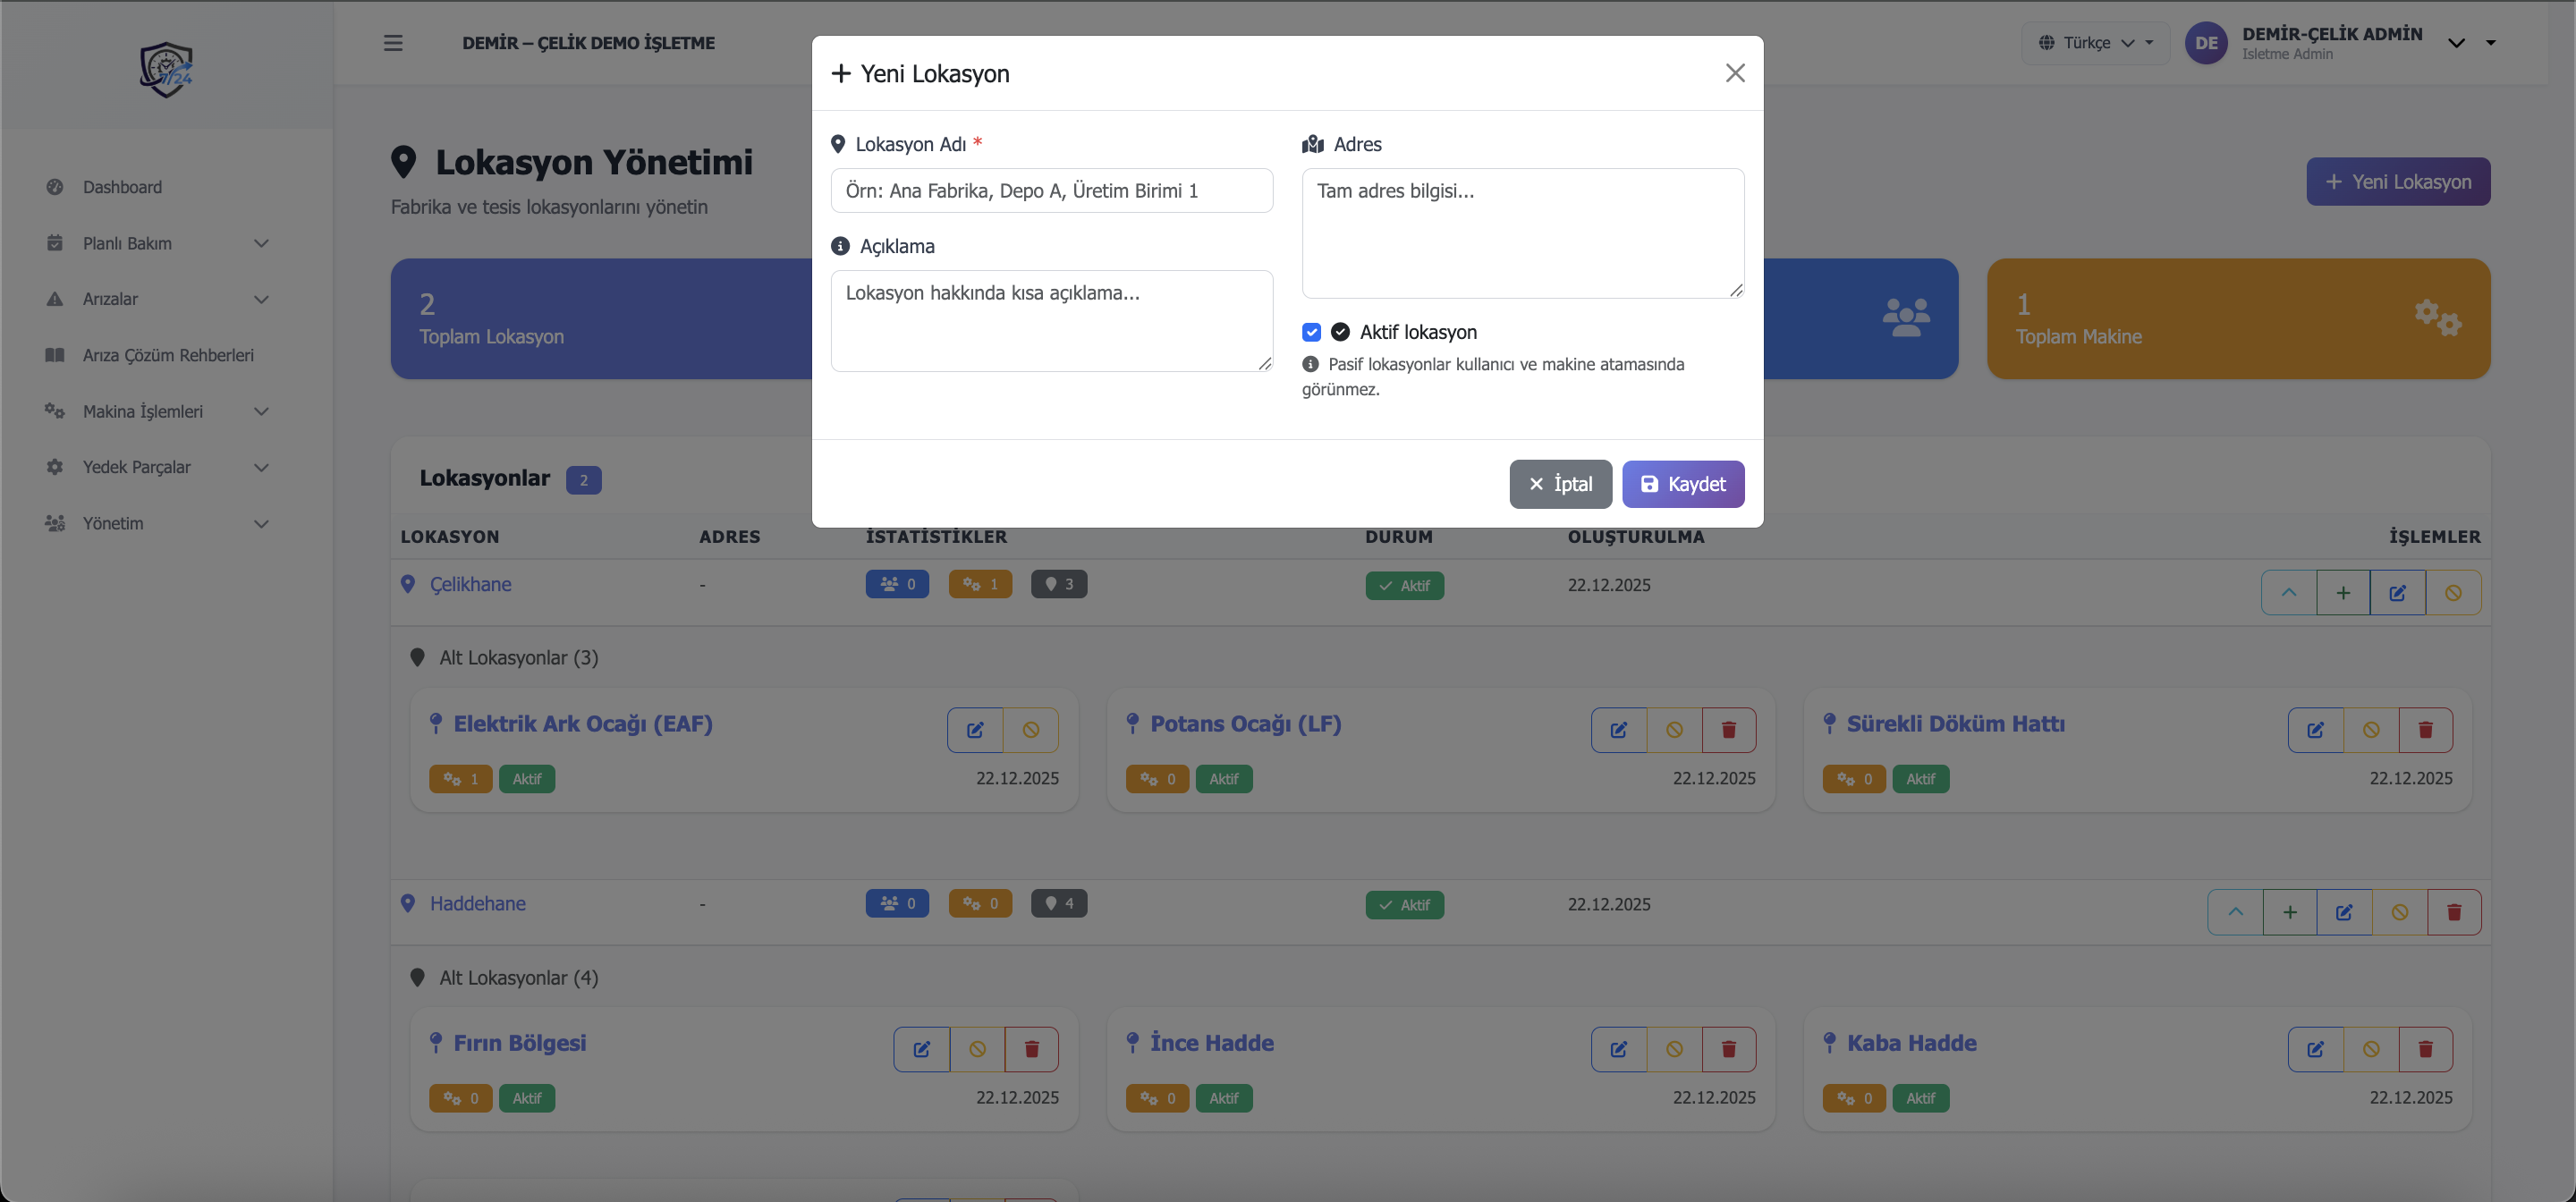Open the Türkçe language dropdown
The height and width of the screenshot is (1202, 2576).
(x=2096, y=43)
